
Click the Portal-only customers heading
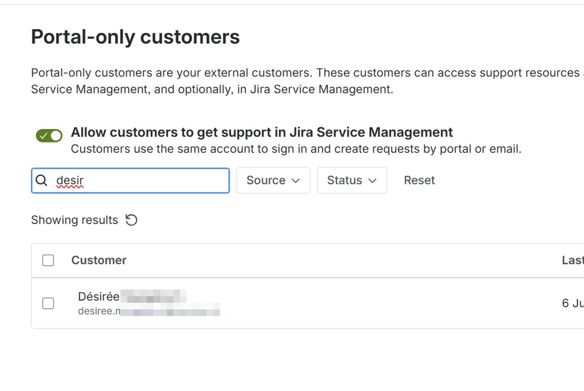tap(136, 37)
